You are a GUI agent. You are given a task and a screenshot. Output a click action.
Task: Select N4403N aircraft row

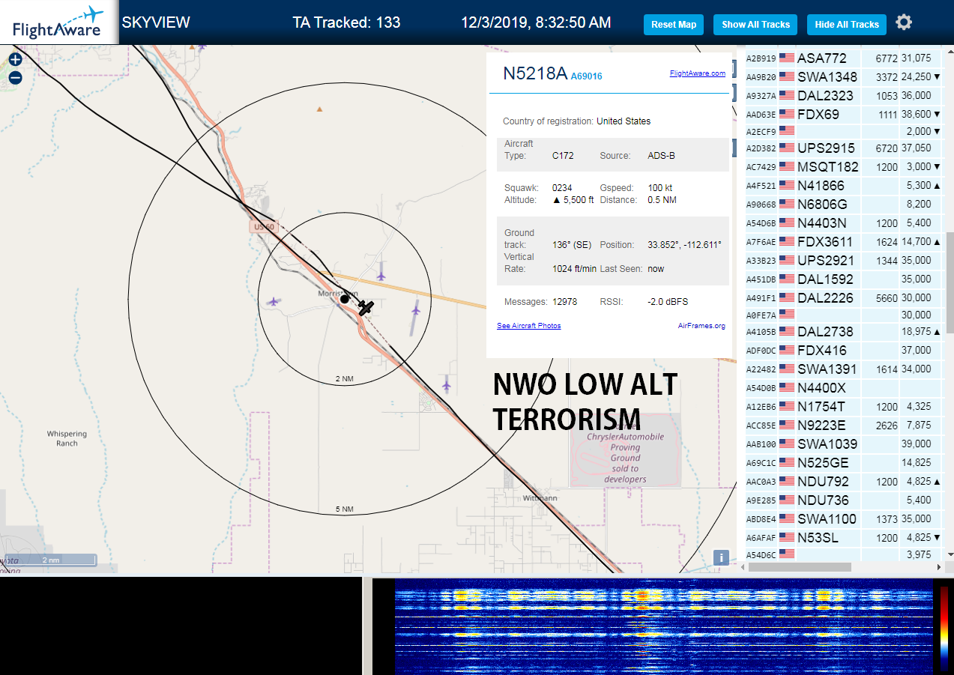pyautogui.click(x=844, y=223)
